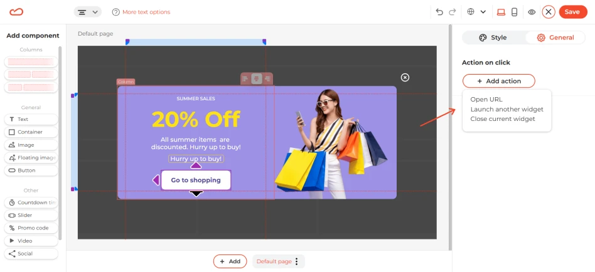Choose Close current widget option
Viewport: 595px width, 272px height.
[502, 118]
